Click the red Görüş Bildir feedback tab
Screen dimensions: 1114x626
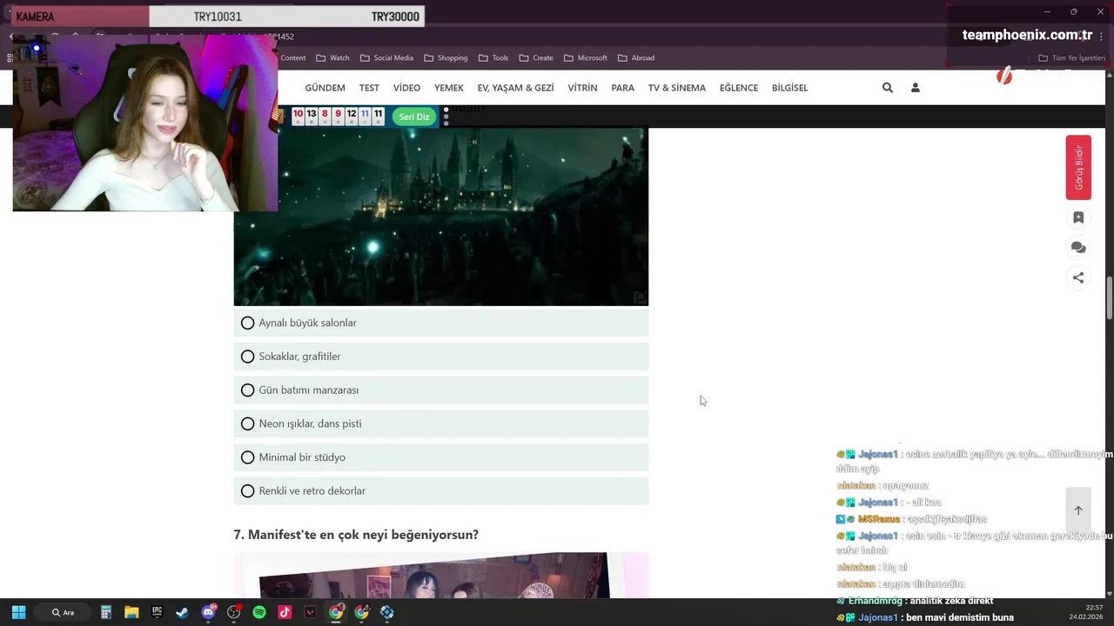click(1078, 168)
